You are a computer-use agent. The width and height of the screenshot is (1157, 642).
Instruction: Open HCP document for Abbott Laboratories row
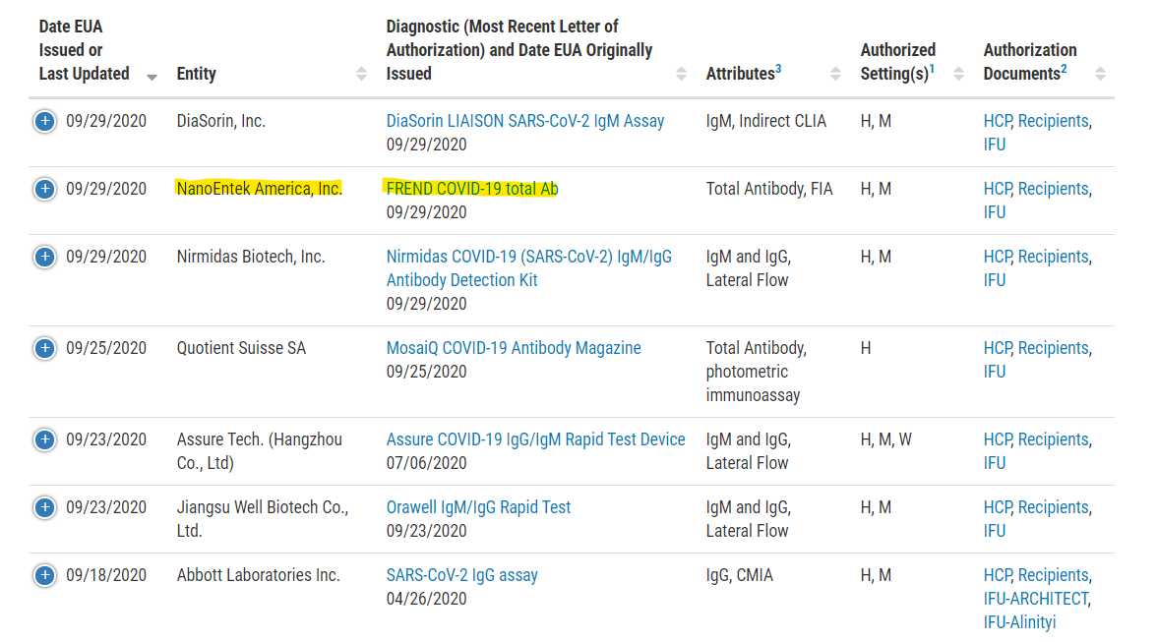point(998,575)
